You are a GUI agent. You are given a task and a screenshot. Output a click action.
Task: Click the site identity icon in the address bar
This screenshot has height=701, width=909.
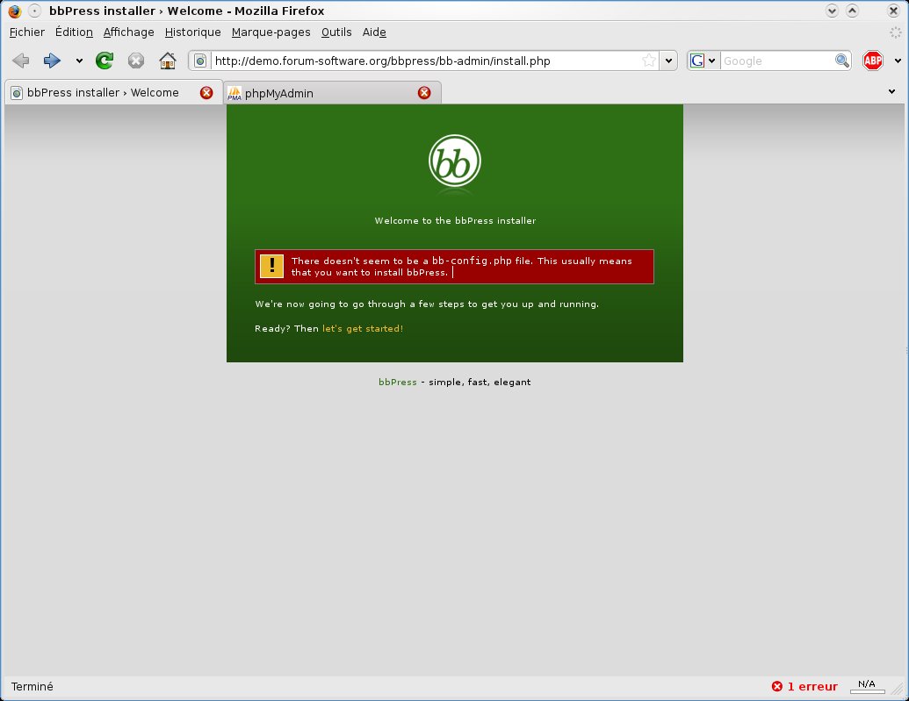pos(200,61)
